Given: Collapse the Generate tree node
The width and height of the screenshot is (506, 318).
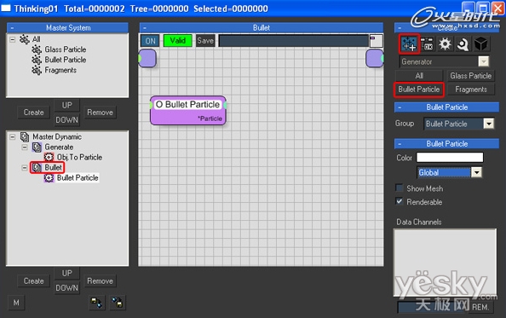Looking at the screenshot, I should pos(25,147).
